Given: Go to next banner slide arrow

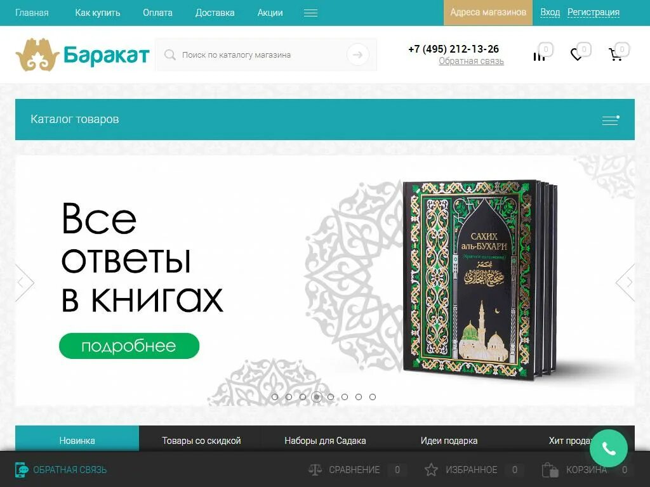Looking at the screenshot, I should click(x=625, y=282).
